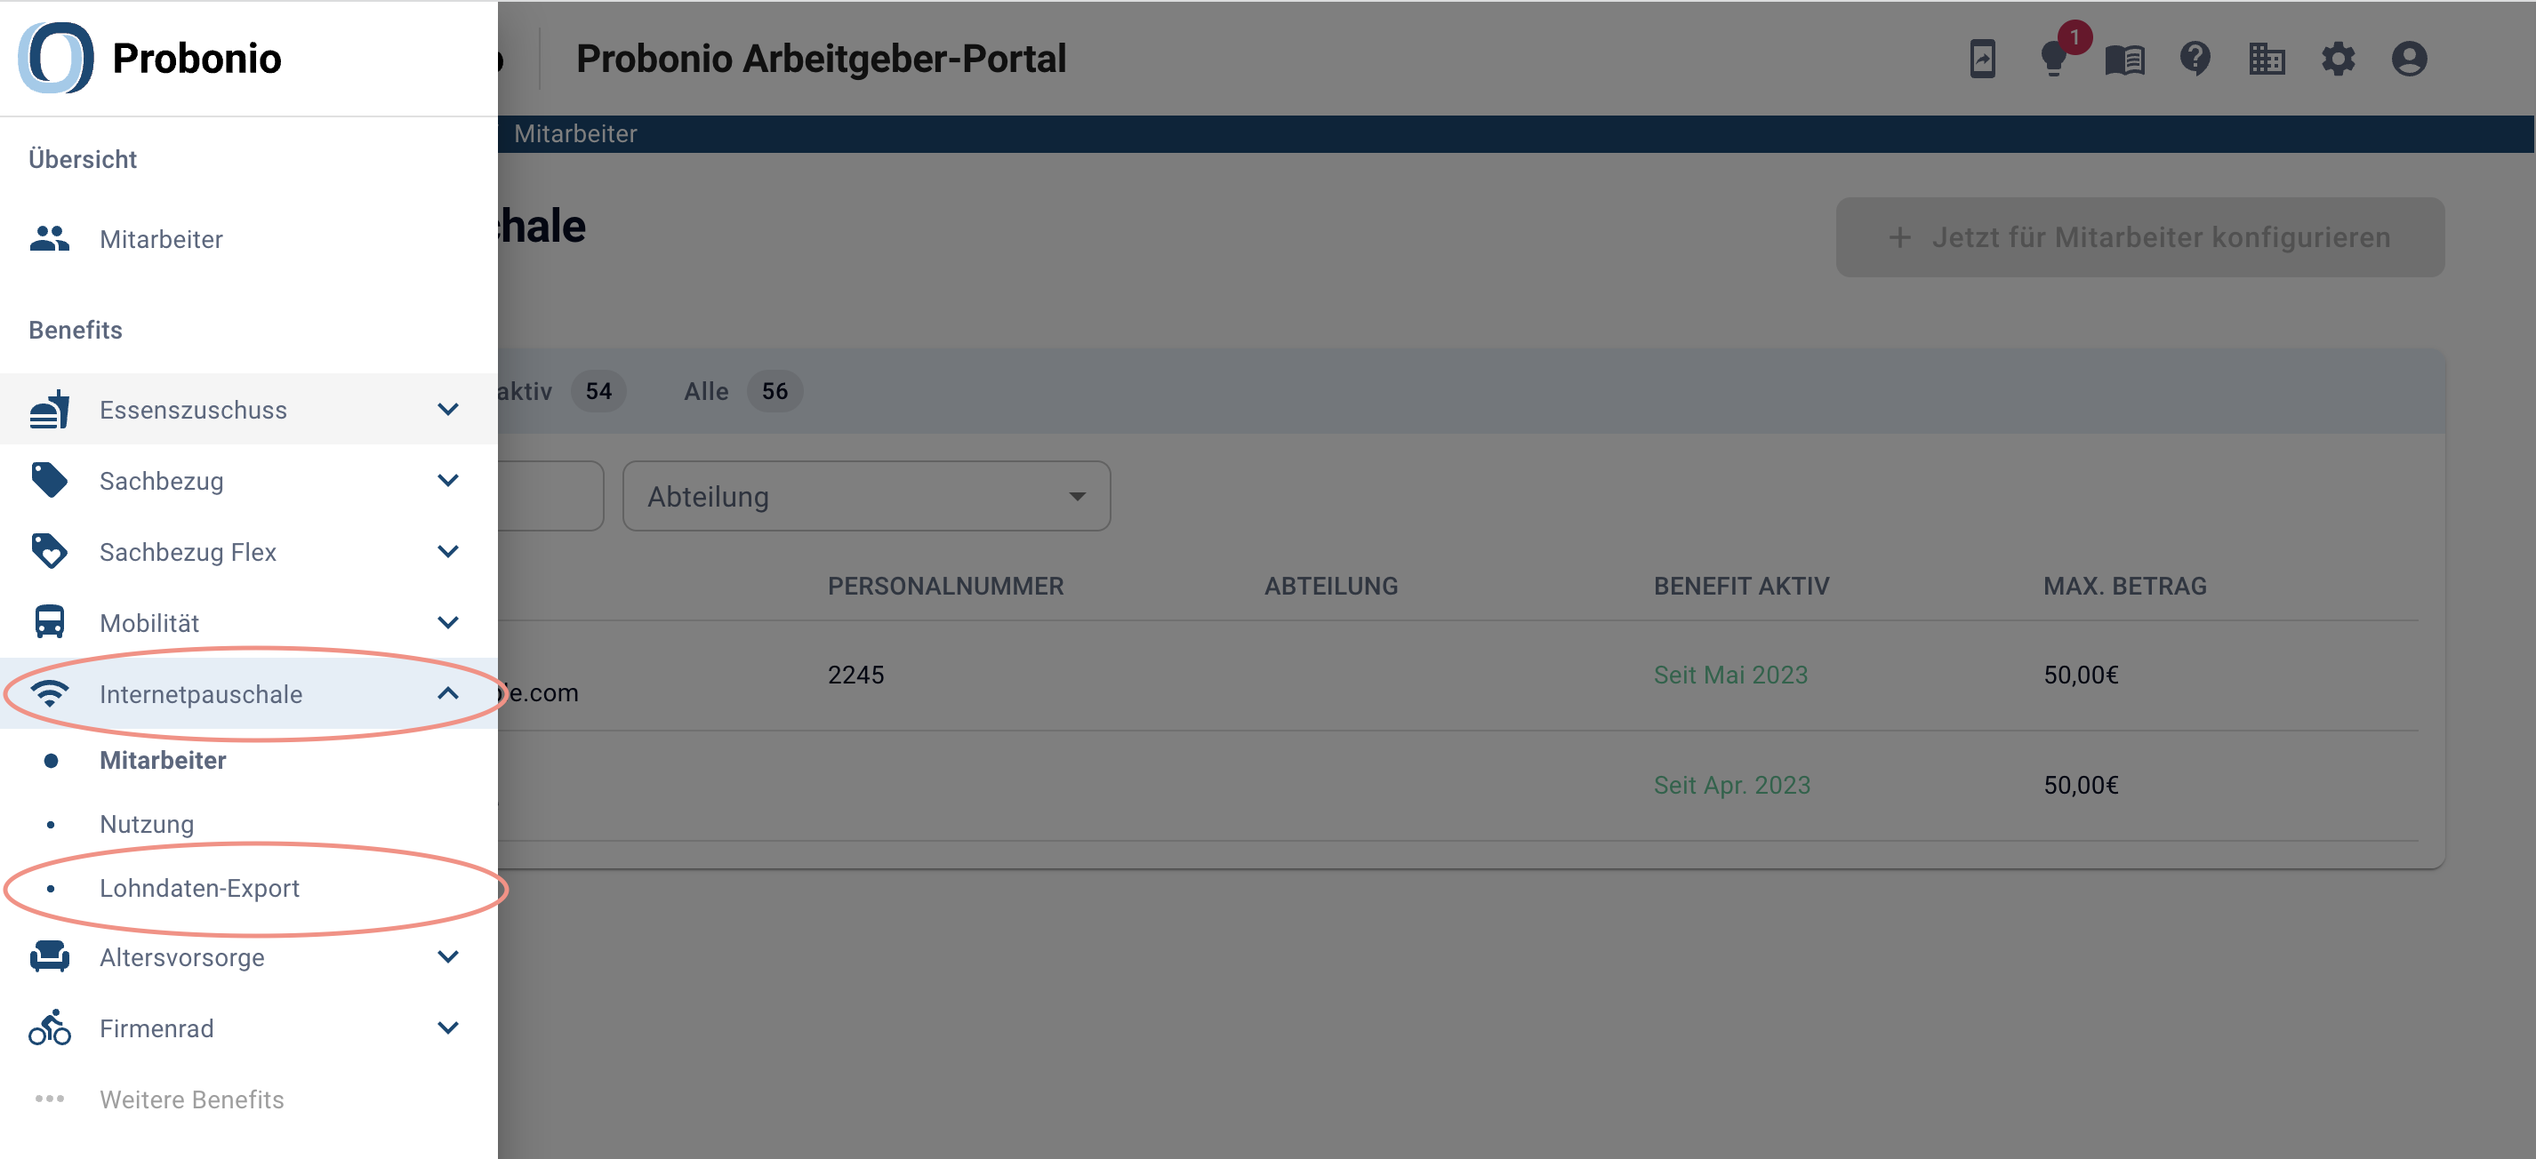
Task: Open the handbook book icon in header
Action: [2124, 60]
